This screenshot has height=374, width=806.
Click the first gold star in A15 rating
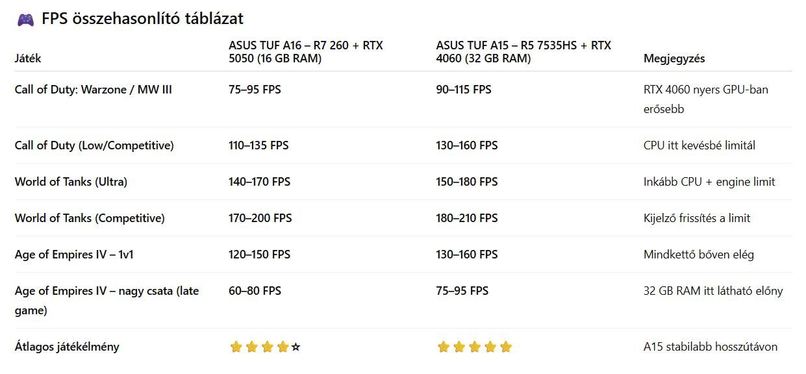tap(444, 347)
